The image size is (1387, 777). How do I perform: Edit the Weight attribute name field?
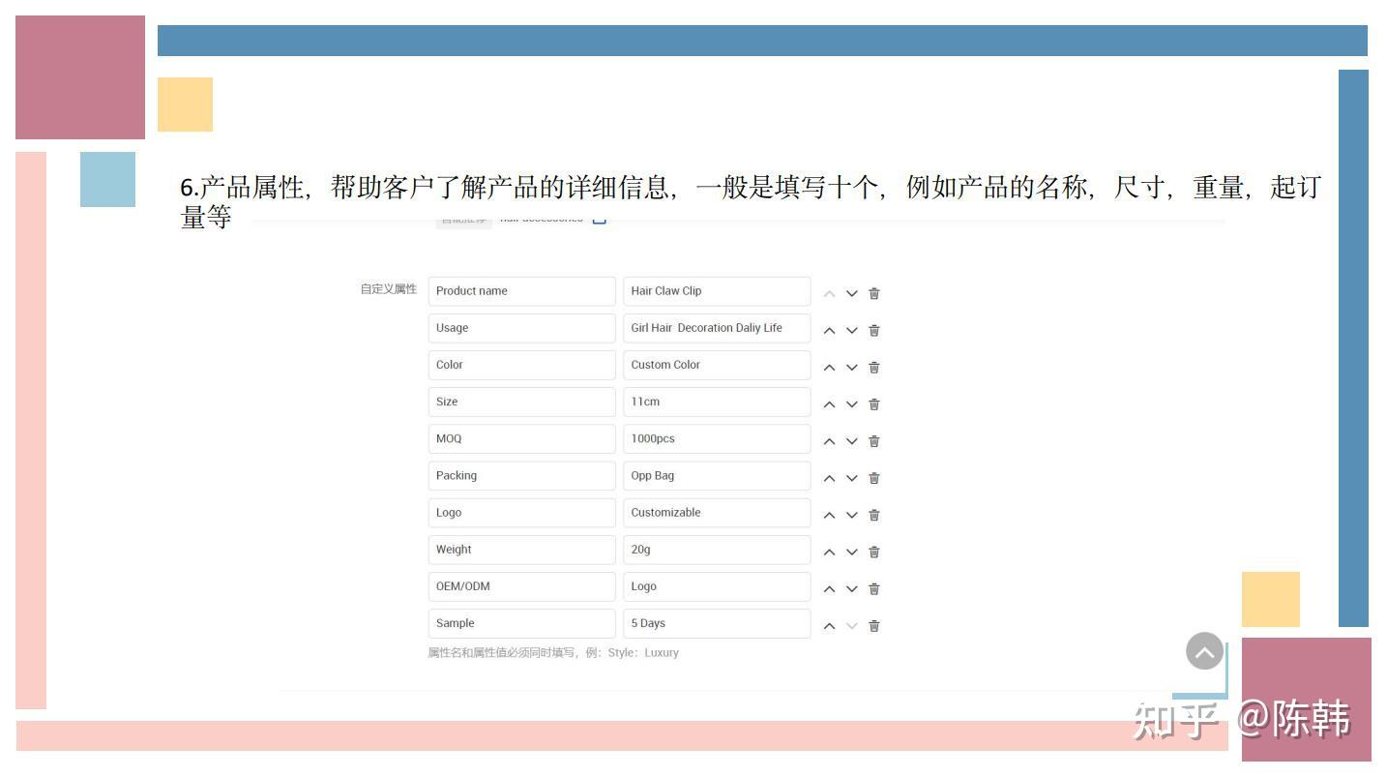click(522, 550)
